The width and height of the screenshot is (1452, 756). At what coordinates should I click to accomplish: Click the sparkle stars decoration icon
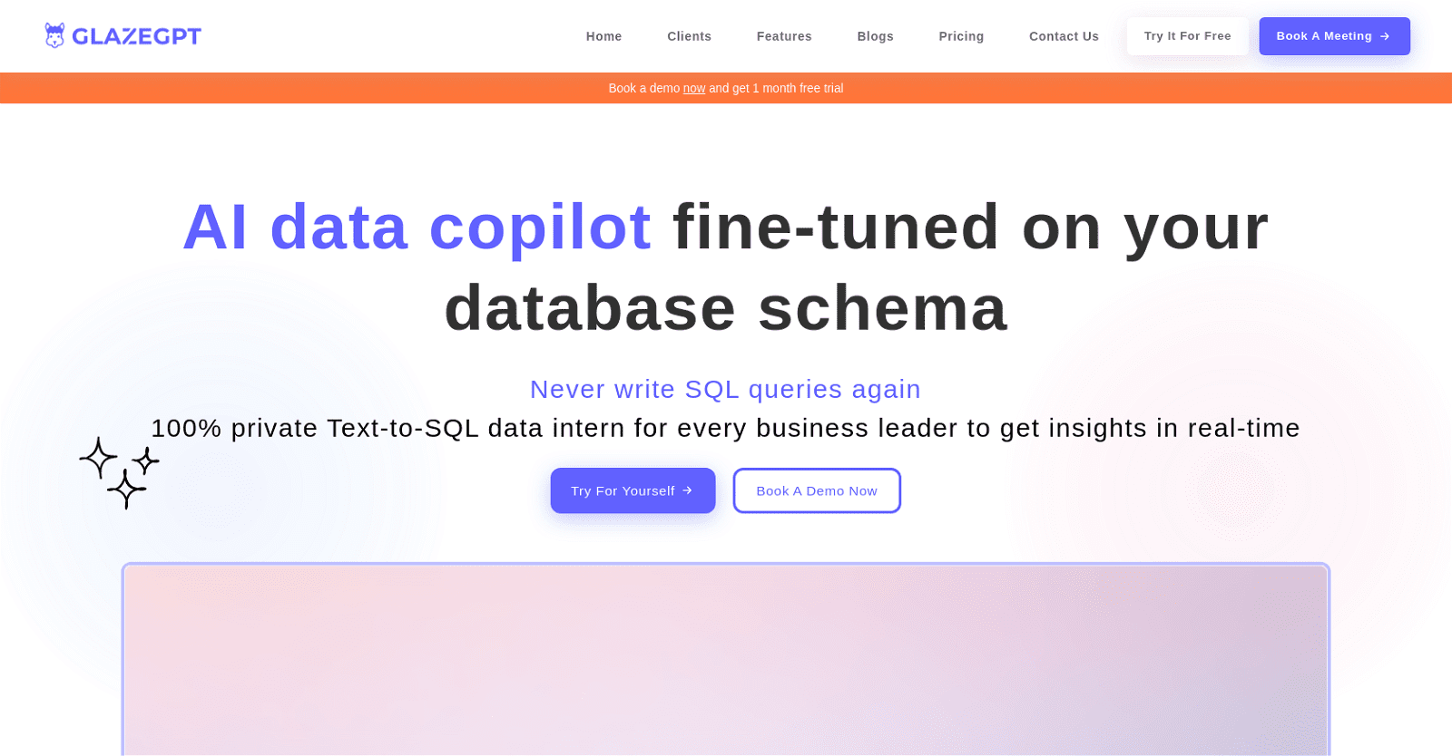[120, 471]
